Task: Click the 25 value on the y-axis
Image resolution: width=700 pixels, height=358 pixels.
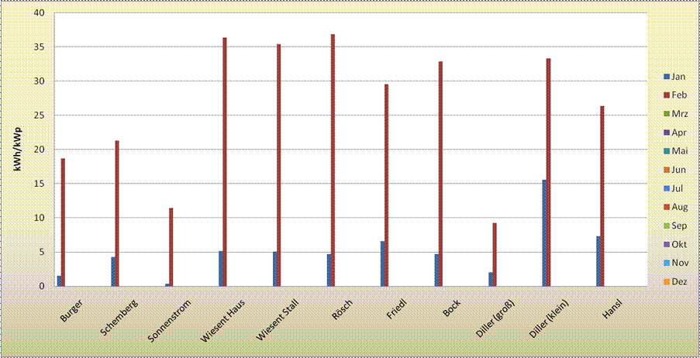Action: [x=40, y=115]
